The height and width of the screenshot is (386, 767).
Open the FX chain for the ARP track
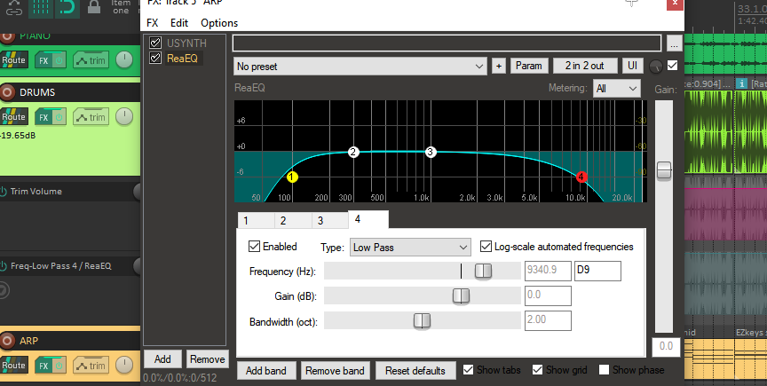point(43,366)
